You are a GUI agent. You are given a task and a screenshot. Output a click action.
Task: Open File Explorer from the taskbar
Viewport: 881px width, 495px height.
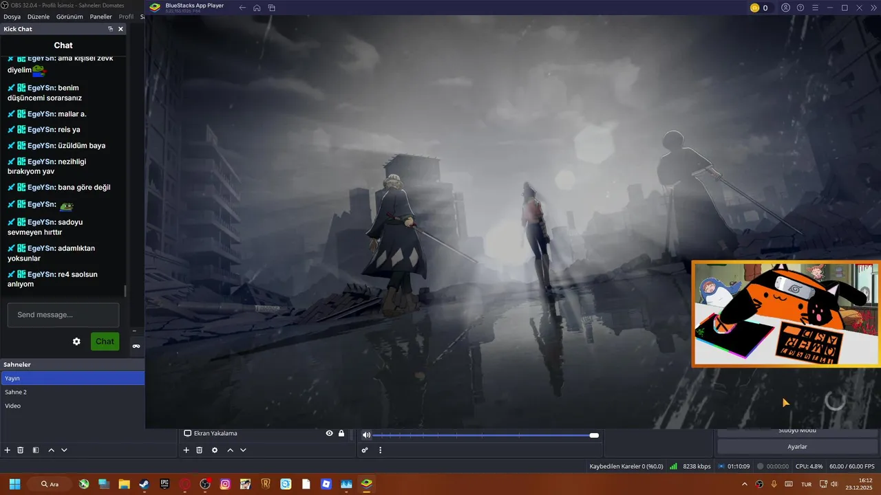(x=124, y=484)
